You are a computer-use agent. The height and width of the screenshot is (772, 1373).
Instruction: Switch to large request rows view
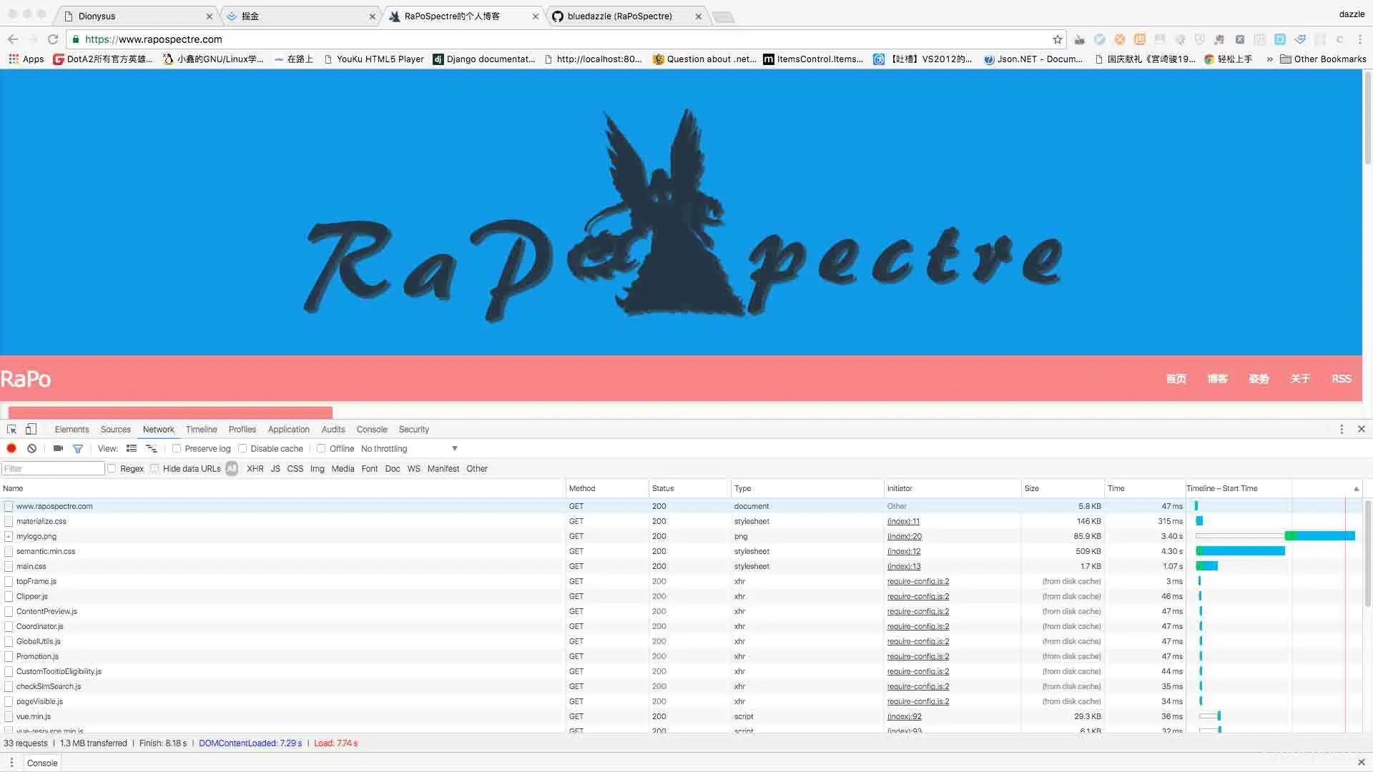point(132,449)
